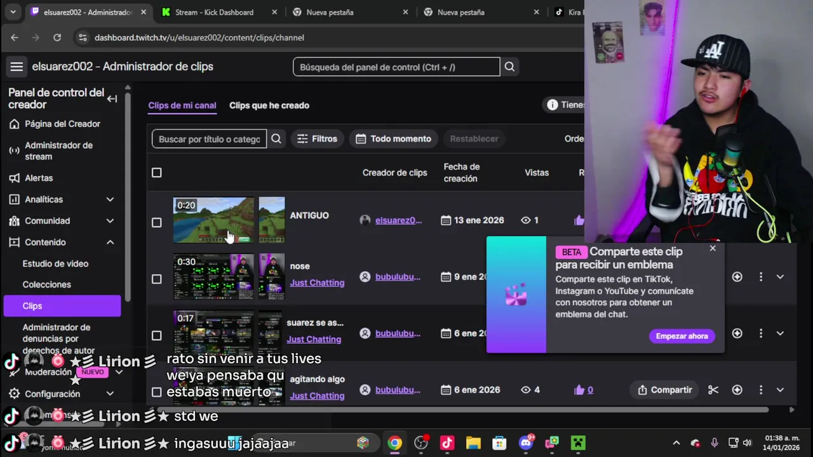Image resolution: width=813 pixels, height=457 pixels.
Task: Click the featured star icon on suarez row
Action: (737, 333)
